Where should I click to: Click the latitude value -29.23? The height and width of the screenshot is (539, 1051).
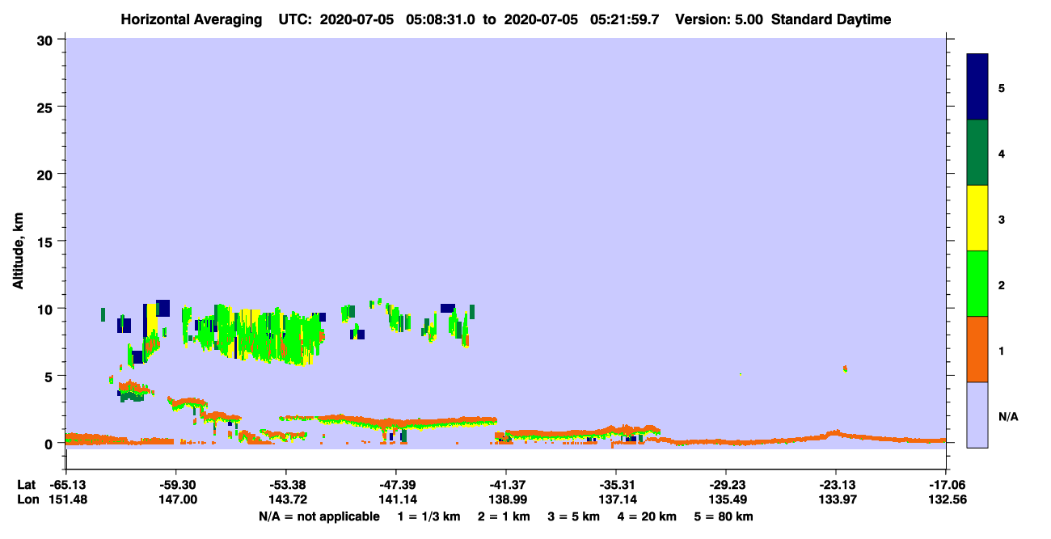click(726, 485)
